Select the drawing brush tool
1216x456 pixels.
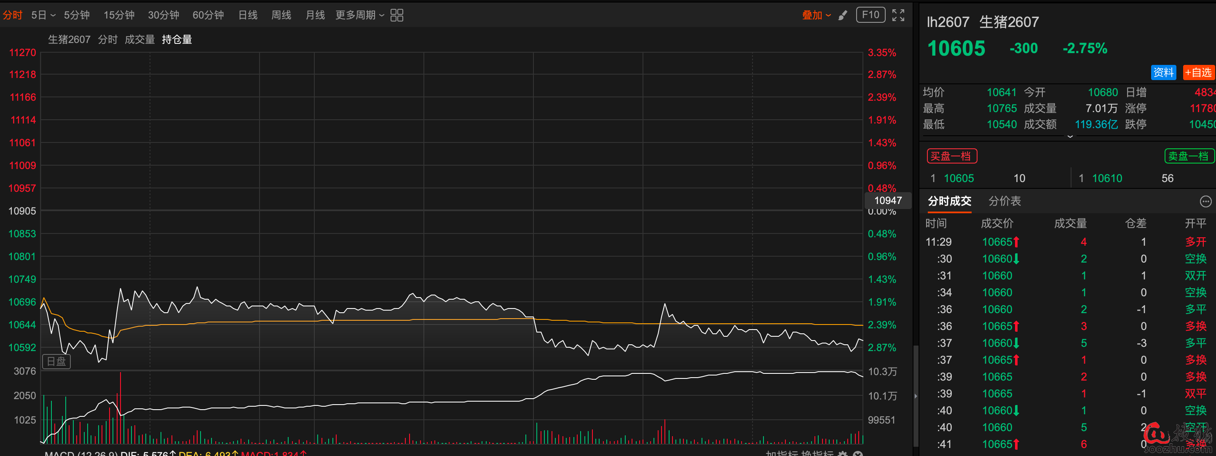(843, 15)
